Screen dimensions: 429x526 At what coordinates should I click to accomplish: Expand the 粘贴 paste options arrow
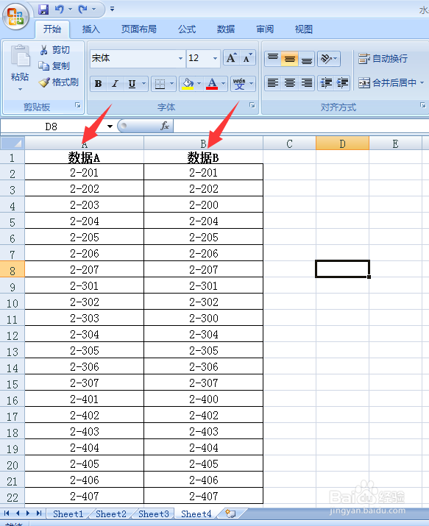tap(20, 89)
